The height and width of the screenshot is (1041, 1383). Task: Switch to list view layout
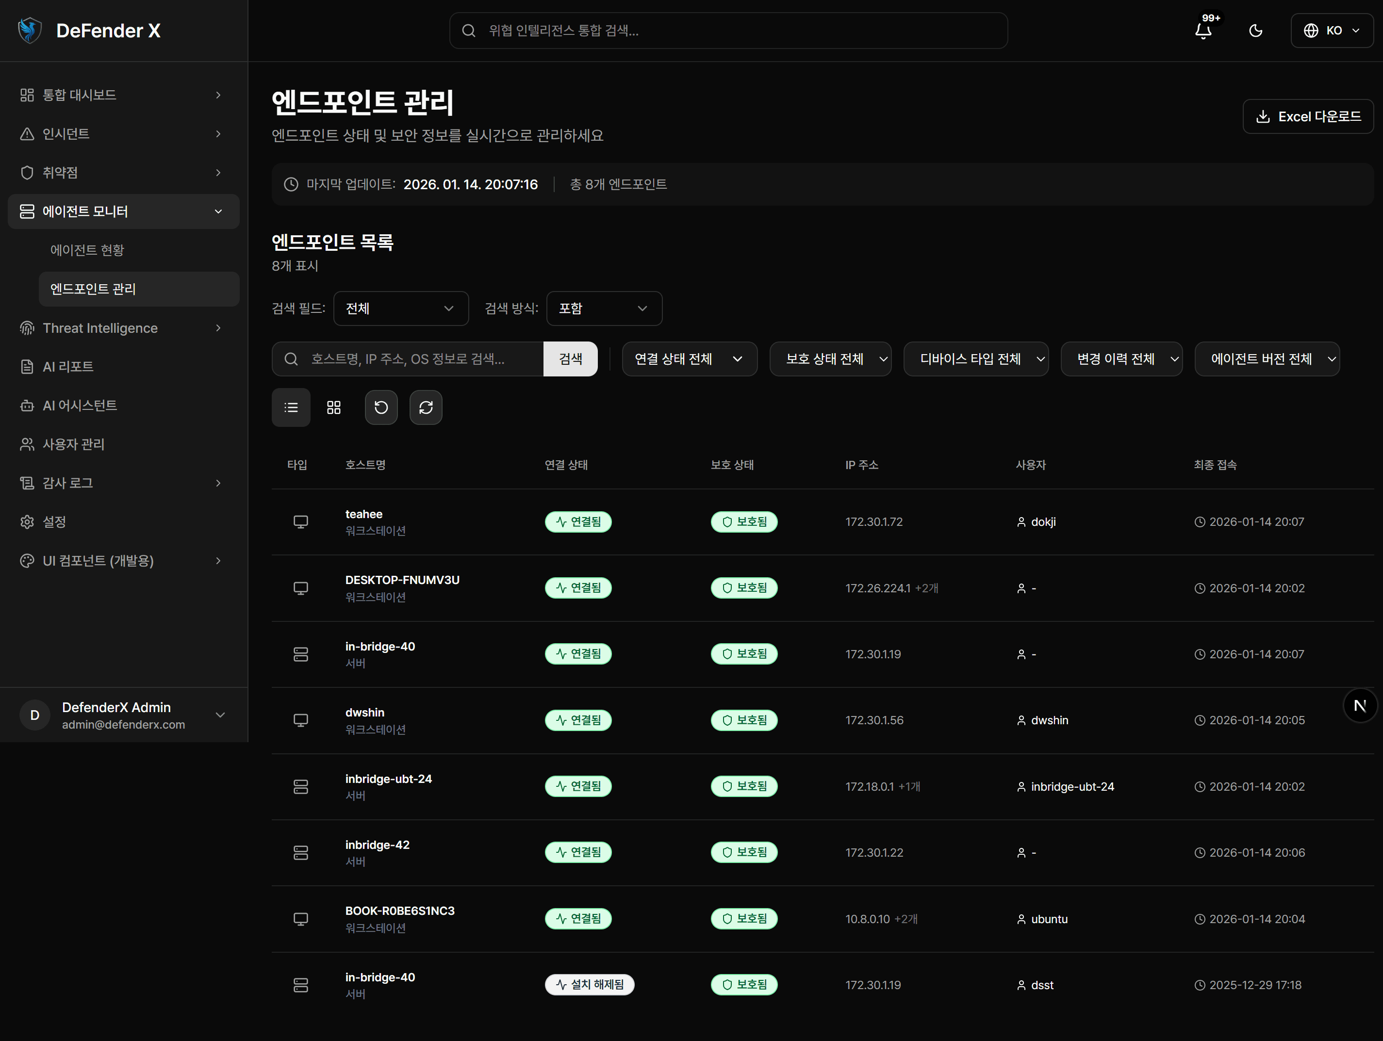click(291, 407)
